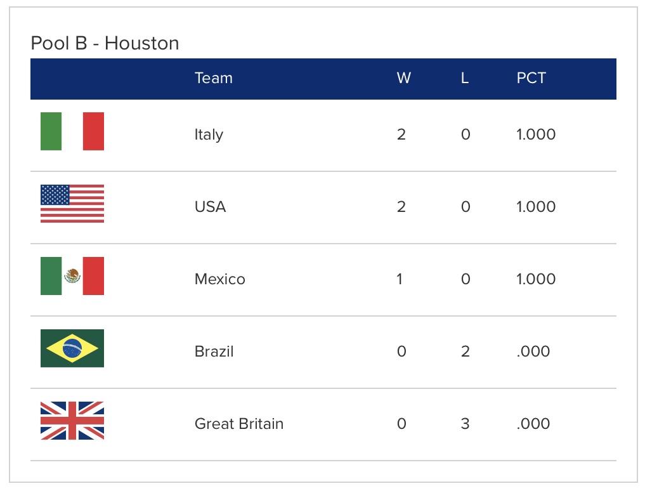Image resolution: width=645 pixels, height=493 pixels.
Task: Sort by the W column header
Action: pos(403,78)
